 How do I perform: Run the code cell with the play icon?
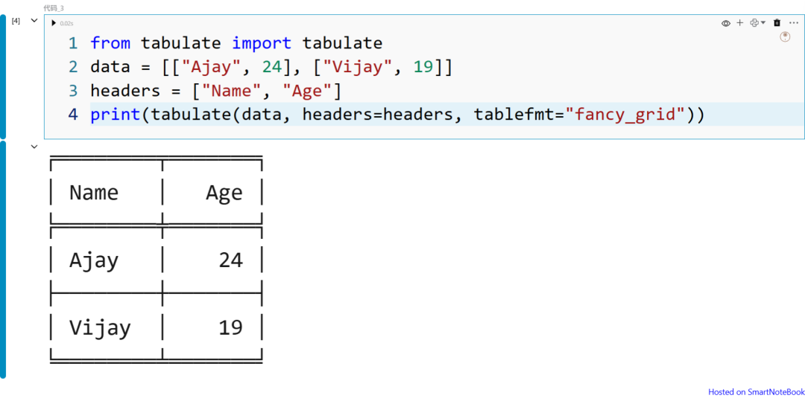pyautogui.click(x=54, y=23)
